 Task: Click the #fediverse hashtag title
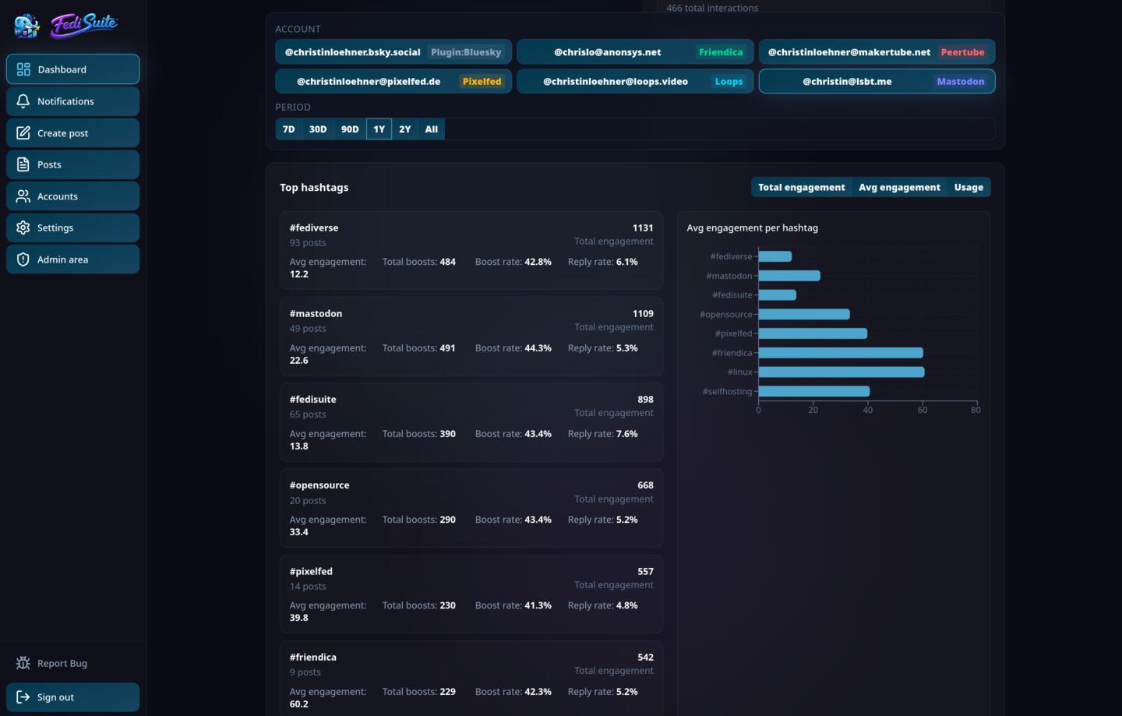314,227
